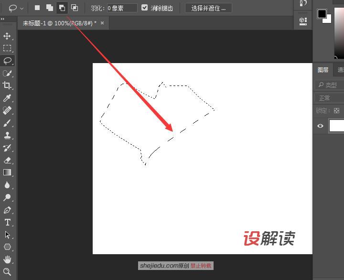
Task: Select the Pen tool
Action: pos(7,210)
